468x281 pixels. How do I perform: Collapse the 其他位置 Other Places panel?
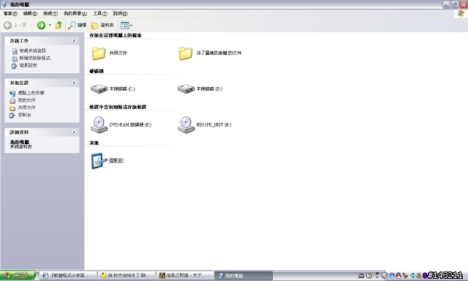(x=74, y=83)
